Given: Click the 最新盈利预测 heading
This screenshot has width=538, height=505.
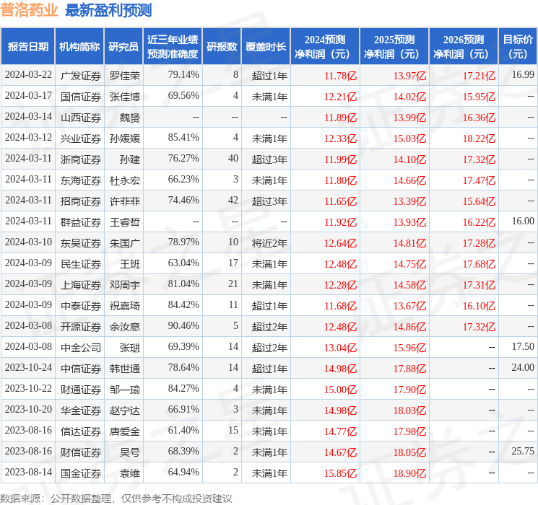Looking at the screenshot, I should pos(108,10).
